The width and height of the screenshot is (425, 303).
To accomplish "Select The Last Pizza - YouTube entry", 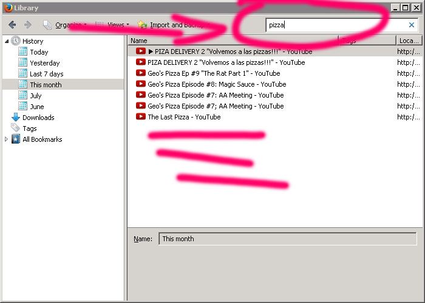I will (185, 117).
